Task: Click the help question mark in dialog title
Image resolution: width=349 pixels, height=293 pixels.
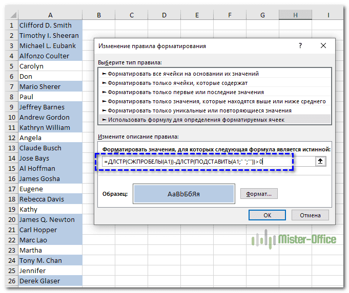Action: [x=299, y=46]
